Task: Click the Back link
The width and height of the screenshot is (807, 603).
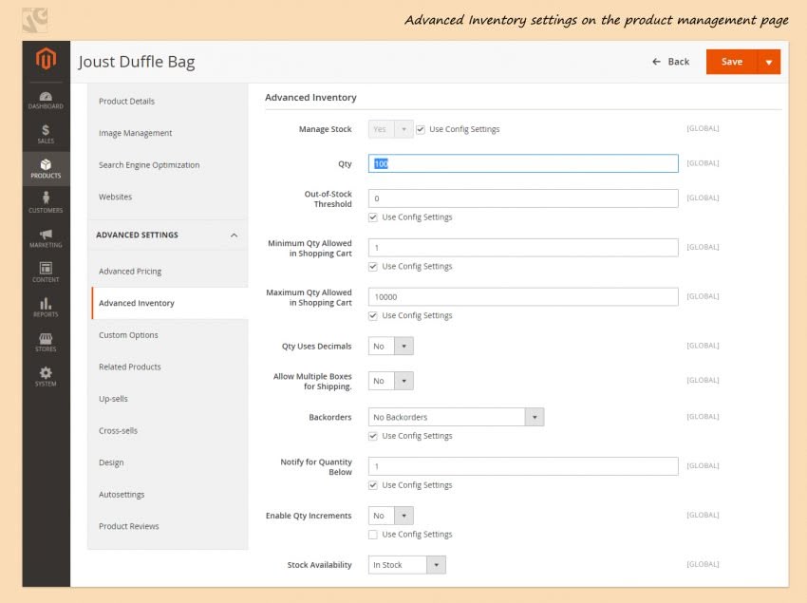Action: click(670, 62)
